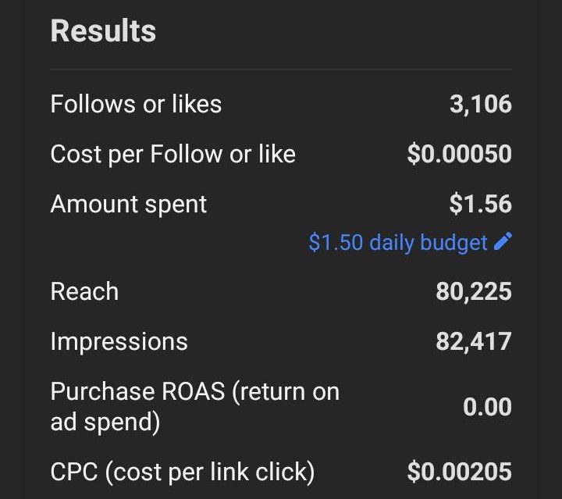
Task: Open the $1.50 daily budget link
Action: (x=398, y=243)
